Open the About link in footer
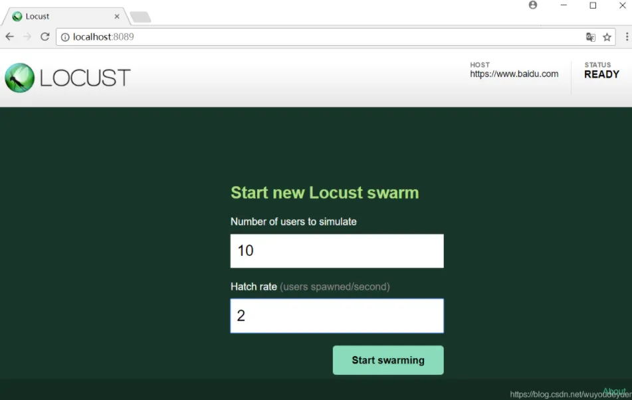 tap(614, 391)
